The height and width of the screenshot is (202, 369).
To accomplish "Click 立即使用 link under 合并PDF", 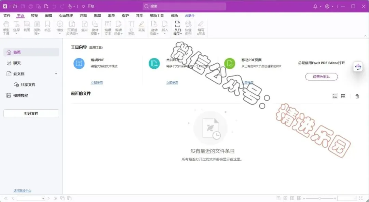I will pos(172,83).
